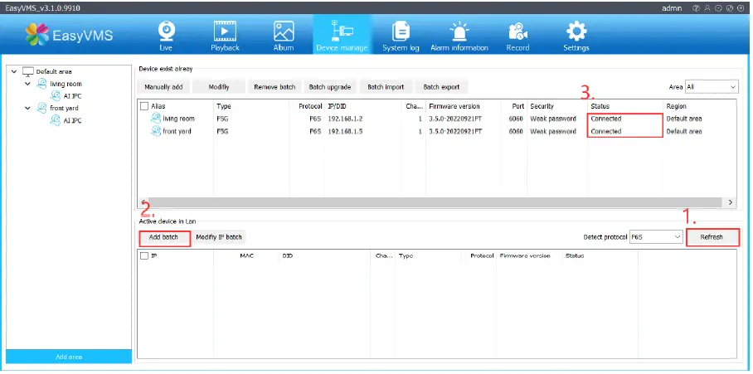Click the device table horizontal scrollbar track
Viewport: 753px width, 374px height.
tap(435, 202)
